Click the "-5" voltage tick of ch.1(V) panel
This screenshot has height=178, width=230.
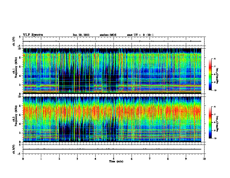tap(19, 46)
